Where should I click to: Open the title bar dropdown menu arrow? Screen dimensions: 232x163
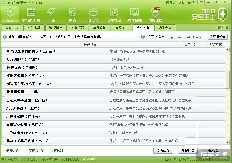pyautogui.click(x=201, y=2)
